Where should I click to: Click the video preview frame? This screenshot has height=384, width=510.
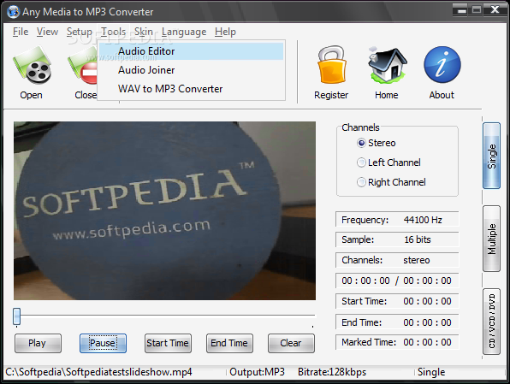click(x=164, y=210)
